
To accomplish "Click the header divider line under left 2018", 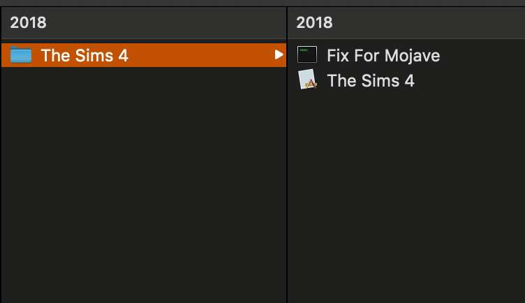I will tap(144, 39).
